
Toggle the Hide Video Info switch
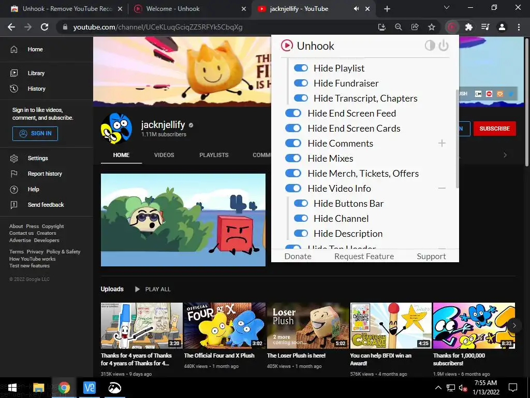tap(293, 188)
